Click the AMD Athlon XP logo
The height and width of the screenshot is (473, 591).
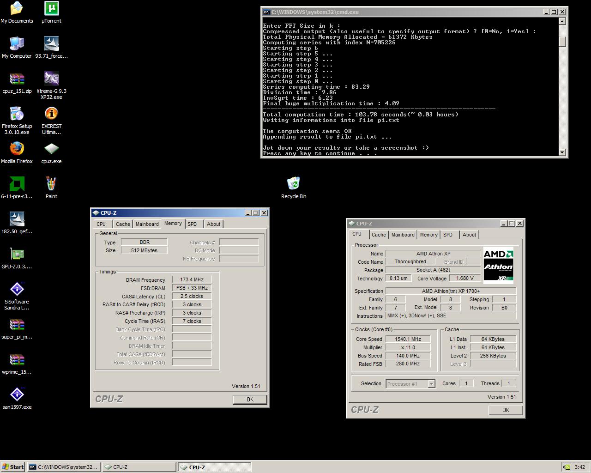[498, 265]
